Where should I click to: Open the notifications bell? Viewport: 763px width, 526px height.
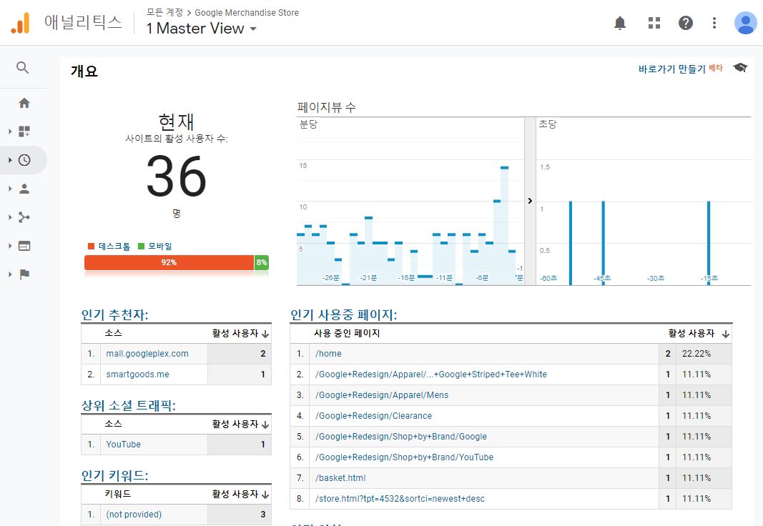pos(619,23)
